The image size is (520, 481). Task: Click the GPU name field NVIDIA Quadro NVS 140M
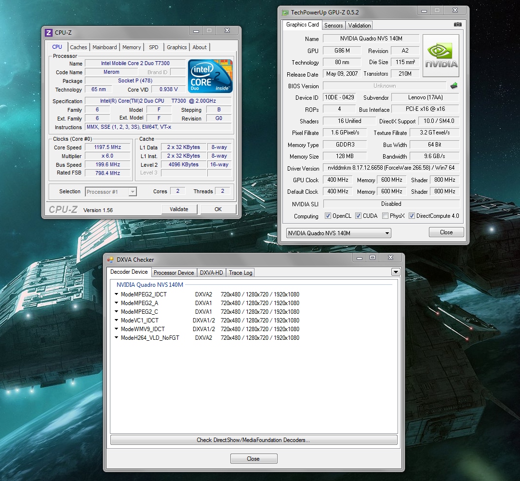coord(371,39)
